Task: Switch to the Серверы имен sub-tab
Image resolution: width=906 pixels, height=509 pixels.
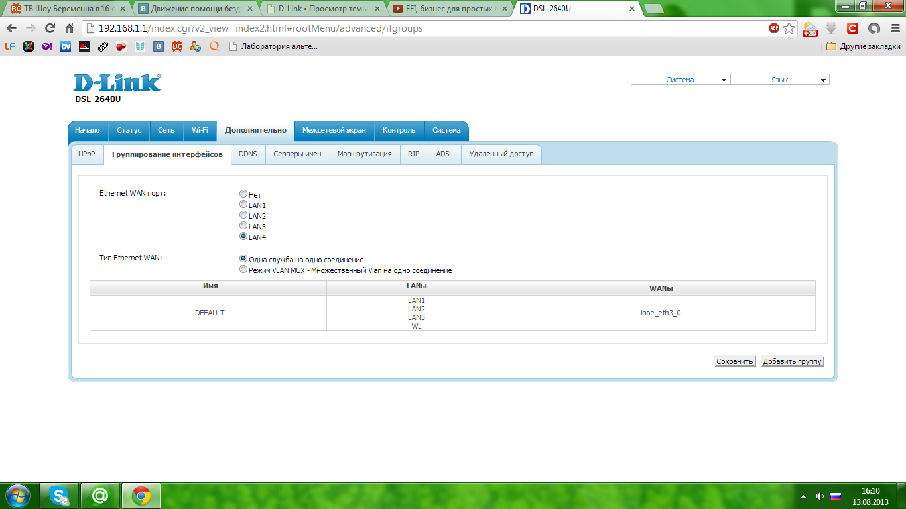Action: point(298,154)
